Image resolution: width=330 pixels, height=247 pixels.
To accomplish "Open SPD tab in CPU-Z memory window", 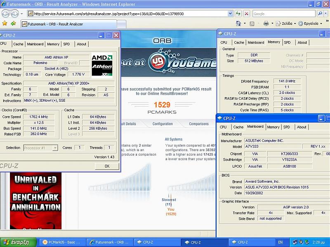I will (x=287, y=42).
